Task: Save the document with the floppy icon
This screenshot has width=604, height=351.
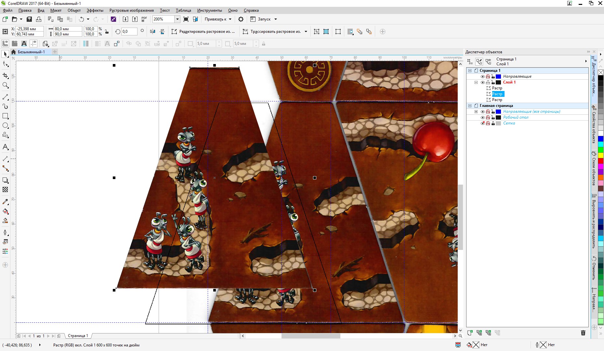Action: pos(29,19)
